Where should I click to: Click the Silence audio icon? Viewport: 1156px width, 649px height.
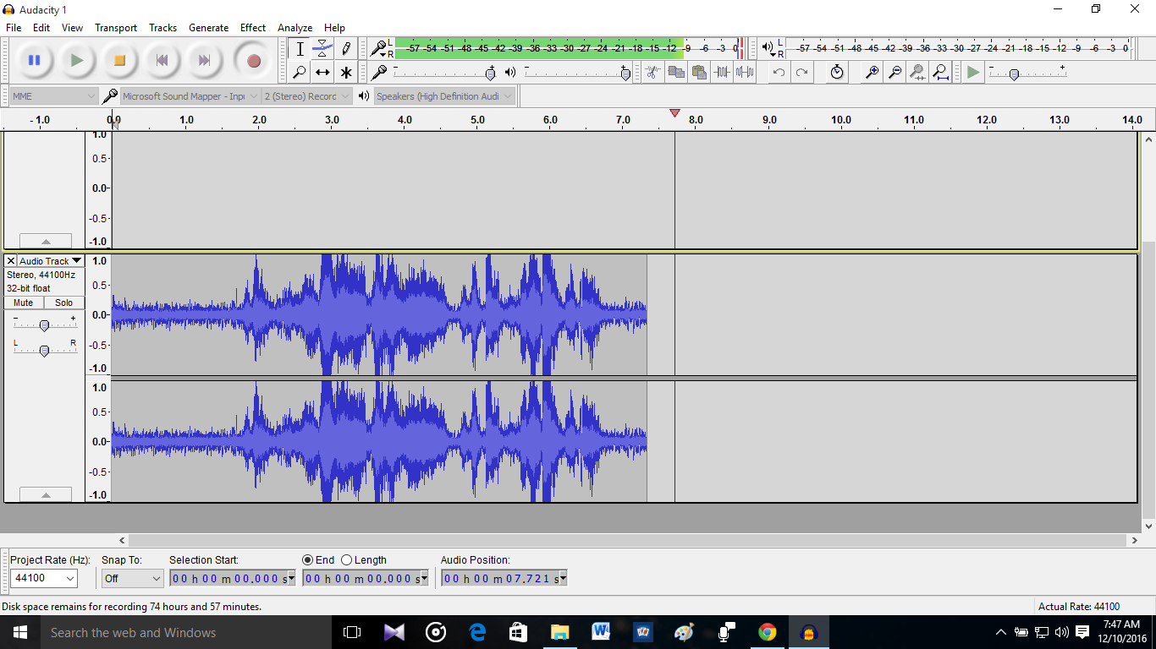(x=745, y=72)
